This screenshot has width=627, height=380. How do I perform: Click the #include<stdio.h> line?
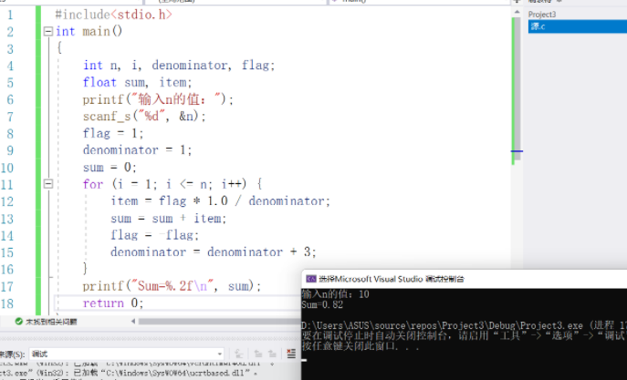click(x=113, y=15)
